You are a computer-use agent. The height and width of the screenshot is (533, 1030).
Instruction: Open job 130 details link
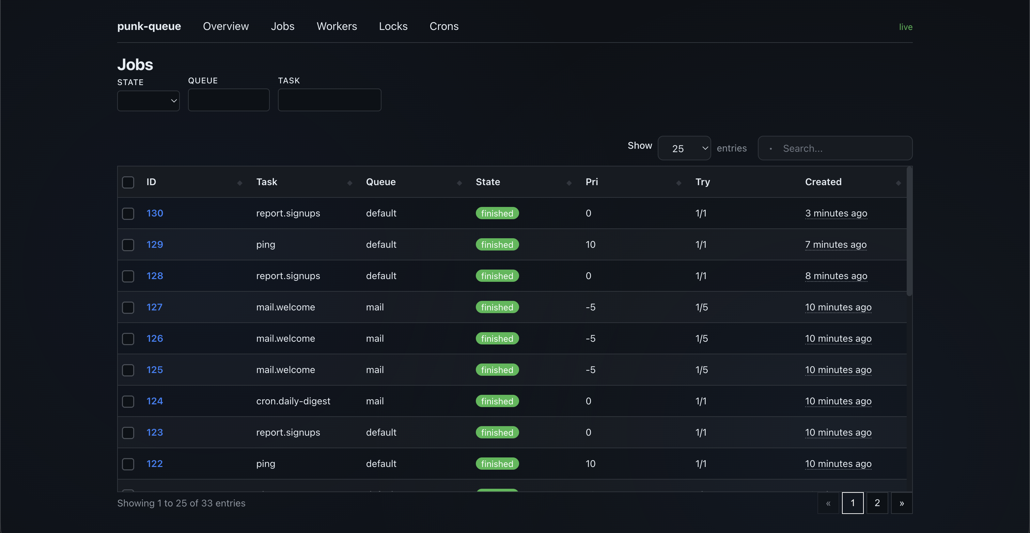coord(155,213)
